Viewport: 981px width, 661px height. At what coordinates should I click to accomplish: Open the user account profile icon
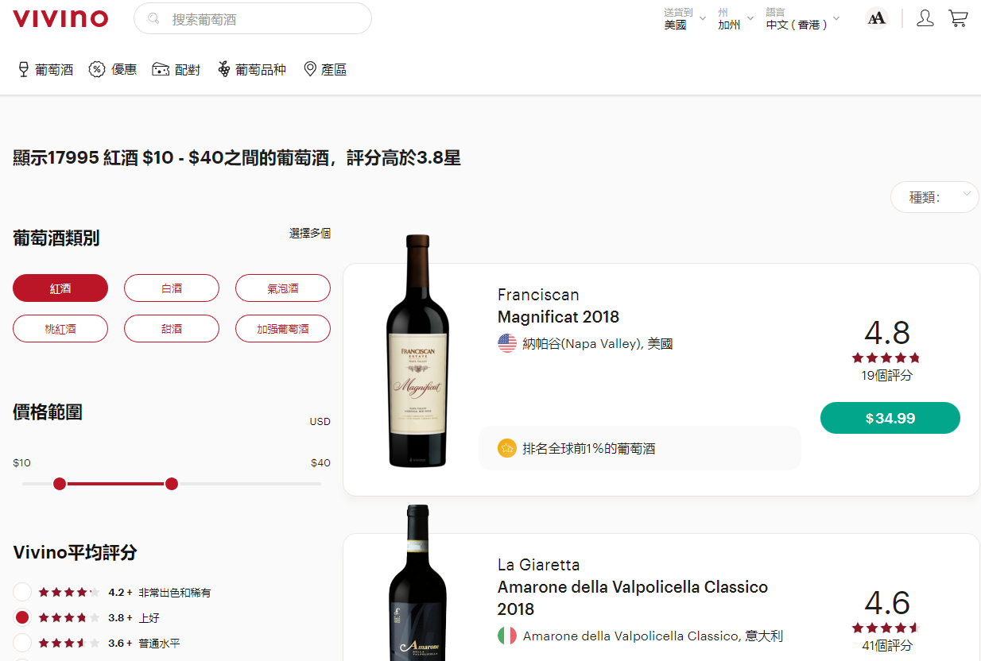pyautogui.click(x=925, y=18)
